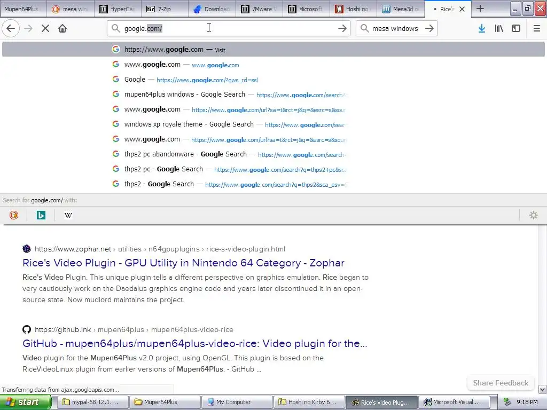The width and height of the screenshot is (547, 410).
Task: Open the home page via house icon
Action: (62, 29)
